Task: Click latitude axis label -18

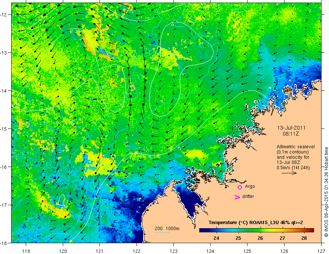Action: (x=4, y=243)
